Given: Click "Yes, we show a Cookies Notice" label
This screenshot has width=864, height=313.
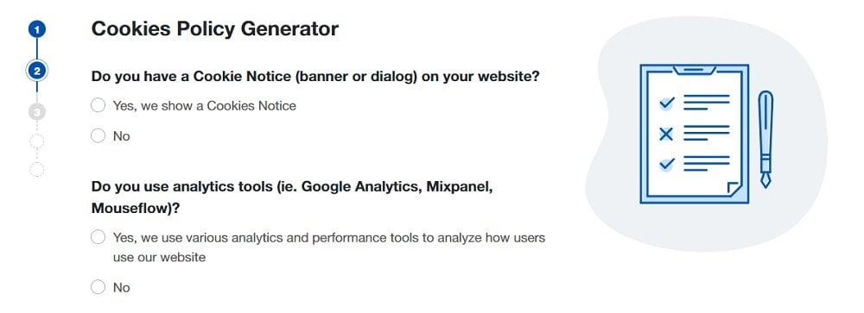Looking at the screenshot, I should pyautogui.click(x=205, y=105).
